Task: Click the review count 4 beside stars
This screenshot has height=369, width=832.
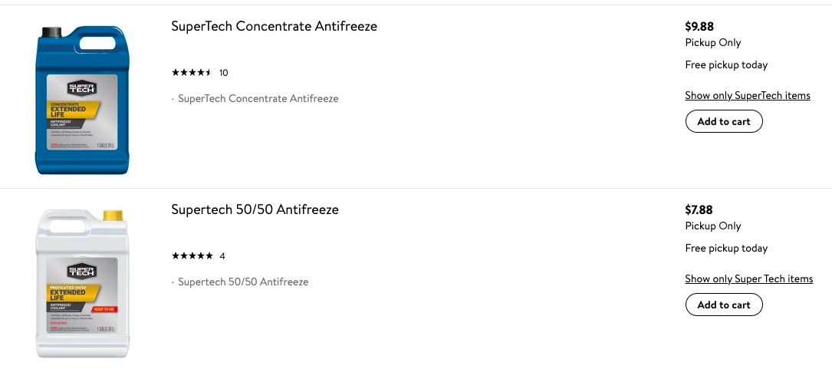Action: point(222,256)
